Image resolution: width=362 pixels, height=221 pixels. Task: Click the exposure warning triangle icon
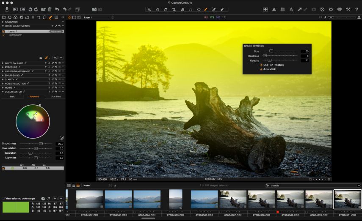[x=274, y=9]
